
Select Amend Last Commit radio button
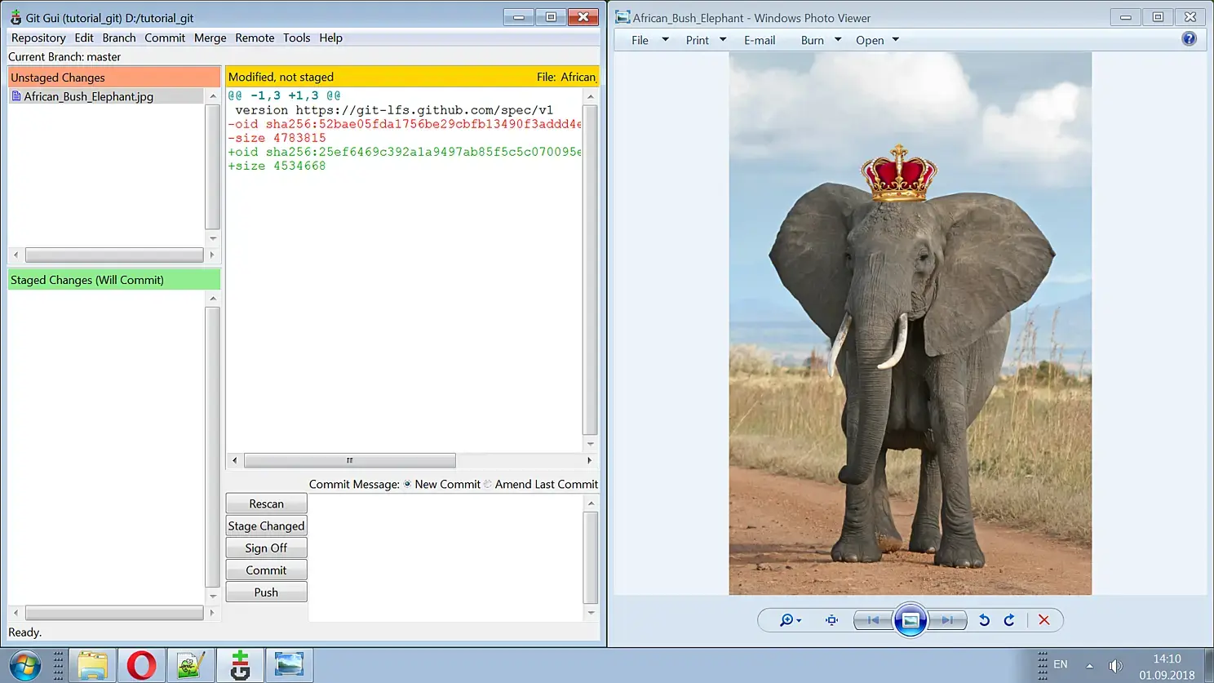point(488,484)
